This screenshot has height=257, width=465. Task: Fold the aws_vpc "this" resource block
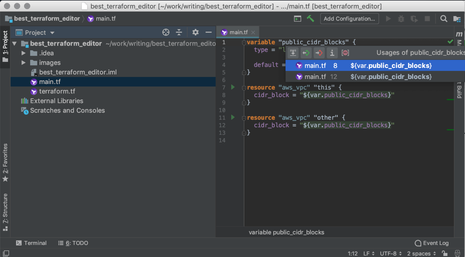click(244, 88)
